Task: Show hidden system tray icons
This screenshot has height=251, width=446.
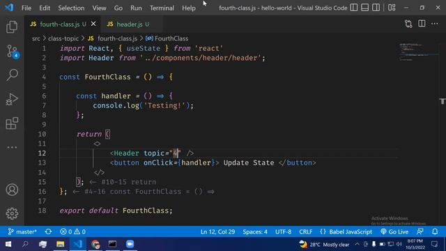Action: [x=357, y=244]
